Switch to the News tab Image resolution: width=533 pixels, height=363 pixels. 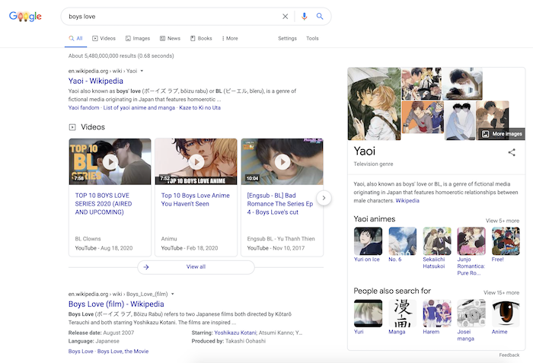point(171,38)
